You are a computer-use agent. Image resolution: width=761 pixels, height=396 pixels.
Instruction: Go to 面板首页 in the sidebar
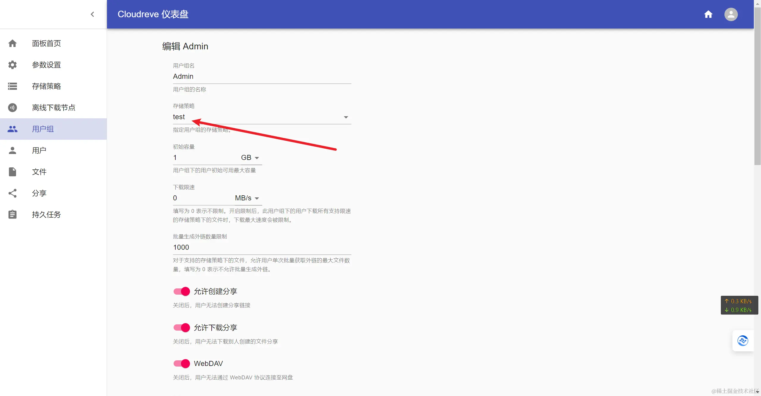[x=46, y=43]
